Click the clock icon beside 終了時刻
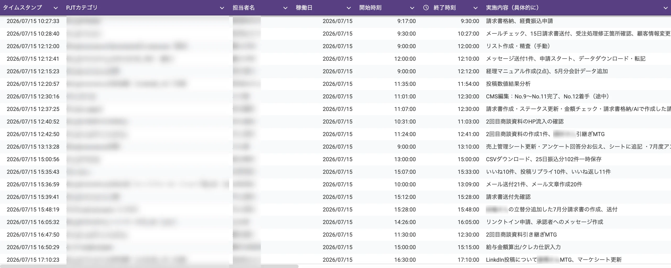The width and height of the screenshot is (671, 268). [426, 8]
